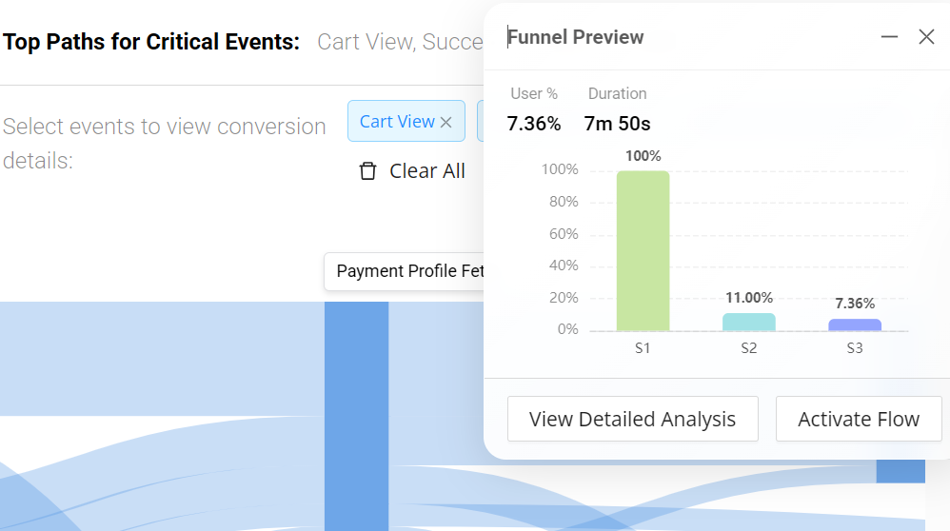Click the Clear All text
This screenshot has width=950, height=531.
427,171
